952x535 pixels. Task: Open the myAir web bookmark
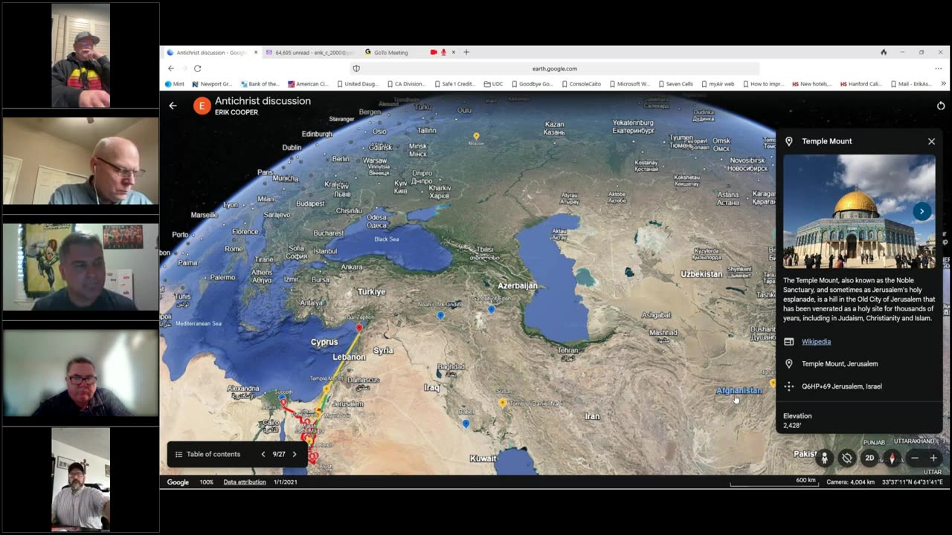point(717,84)
